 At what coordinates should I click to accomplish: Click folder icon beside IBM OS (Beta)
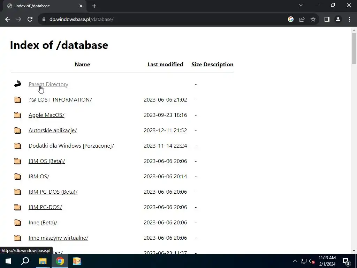tap(17, 161)
